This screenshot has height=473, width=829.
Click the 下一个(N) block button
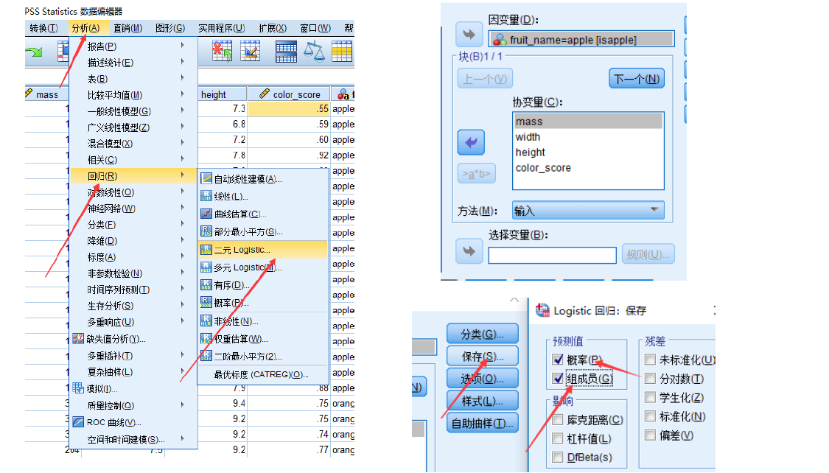coord(635,78)
